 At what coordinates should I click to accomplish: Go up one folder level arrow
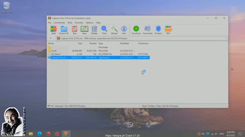point(51,38)
